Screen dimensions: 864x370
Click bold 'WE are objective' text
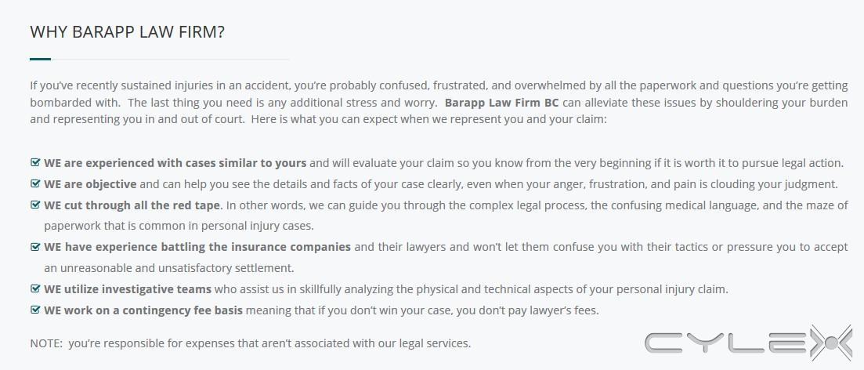click(x=90, y=184)
